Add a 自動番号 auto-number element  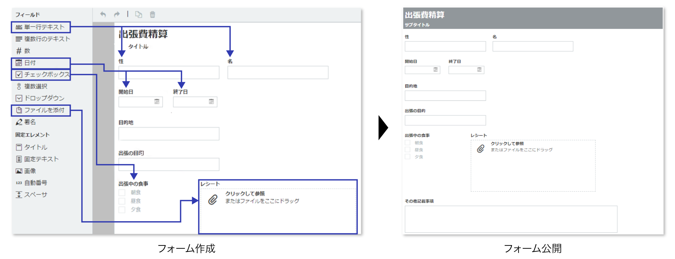[31, 183]
